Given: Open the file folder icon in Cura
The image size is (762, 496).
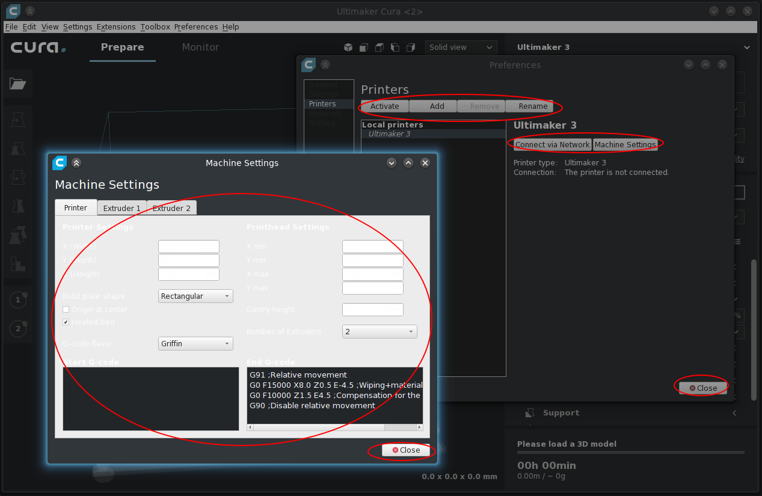Looking at the screenshot, I should [17, 84].
